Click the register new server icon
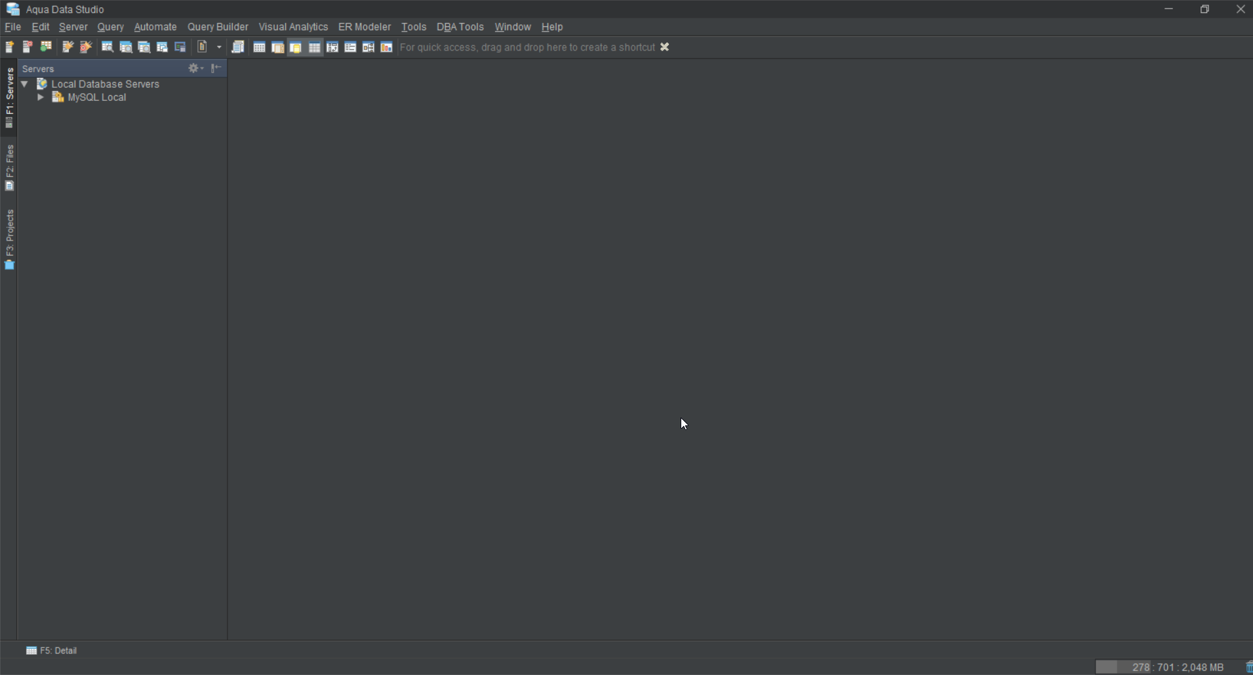Image resolution: width=1253 pixels, height=675 pixels. (x=10, y=47)
